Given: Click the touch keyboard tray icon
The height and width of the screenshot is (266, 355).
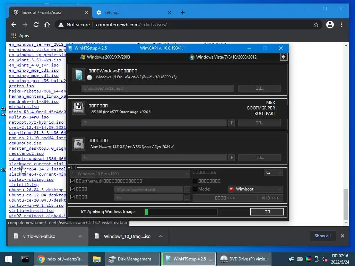Looking at the screenshot, I should point(300,259).
